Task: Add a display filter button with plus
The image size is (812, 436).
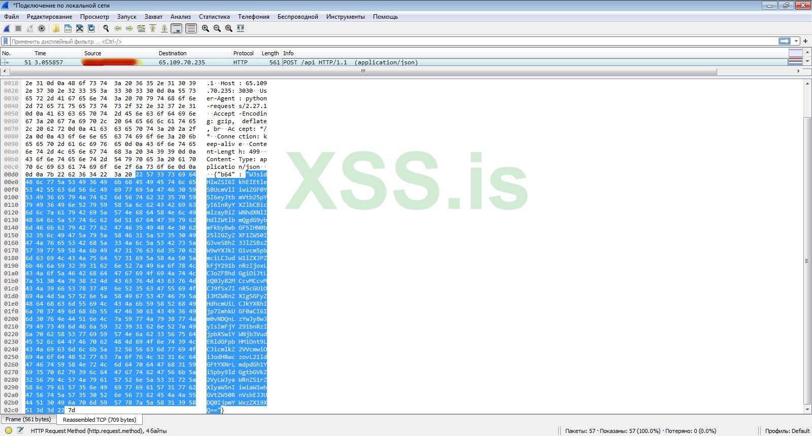Action: pos(805,41)
